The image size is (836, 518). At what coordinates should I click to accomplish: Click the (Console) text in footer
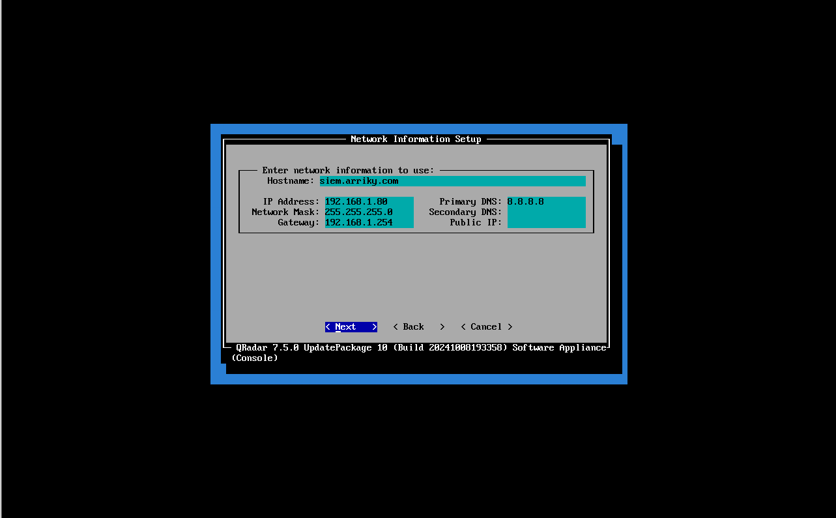(255, 358)
